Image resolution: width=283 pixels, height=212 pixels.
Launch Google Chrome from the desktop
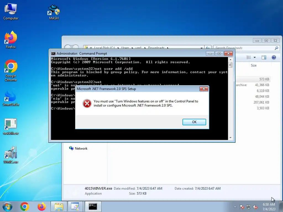point(11,70)
